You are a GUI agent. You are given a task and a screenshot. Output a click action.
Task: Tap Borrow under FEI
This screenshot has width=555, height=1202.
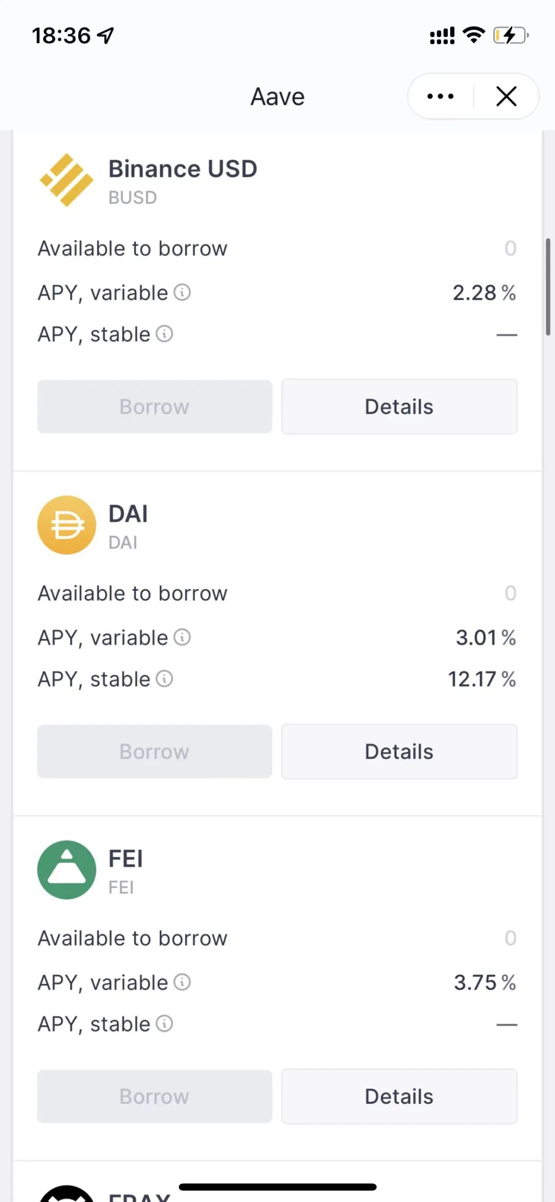tap(155, 1097)
